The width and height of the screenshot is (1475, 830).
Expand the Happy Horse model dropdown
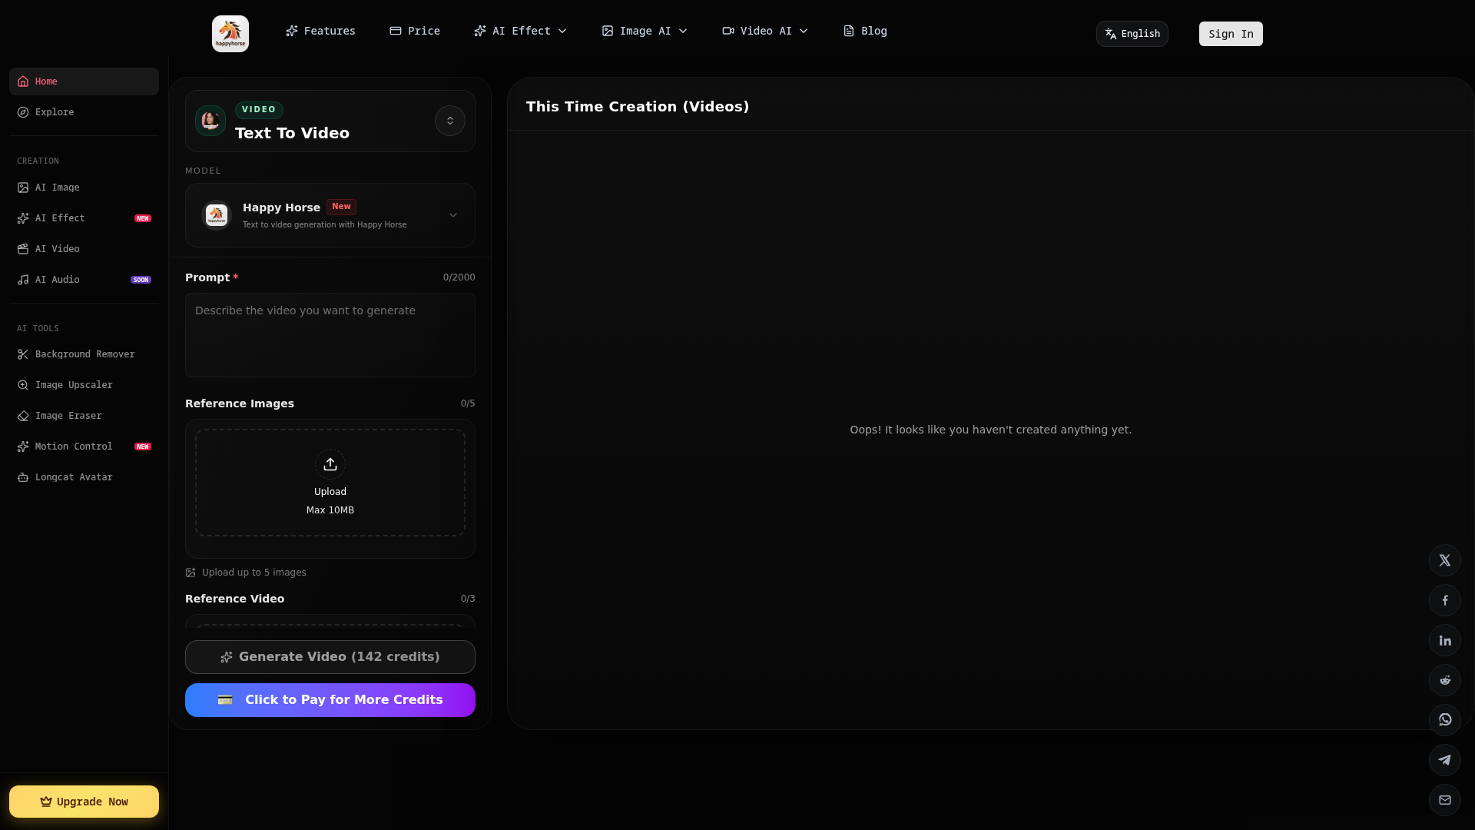click(x=452, y=215)
